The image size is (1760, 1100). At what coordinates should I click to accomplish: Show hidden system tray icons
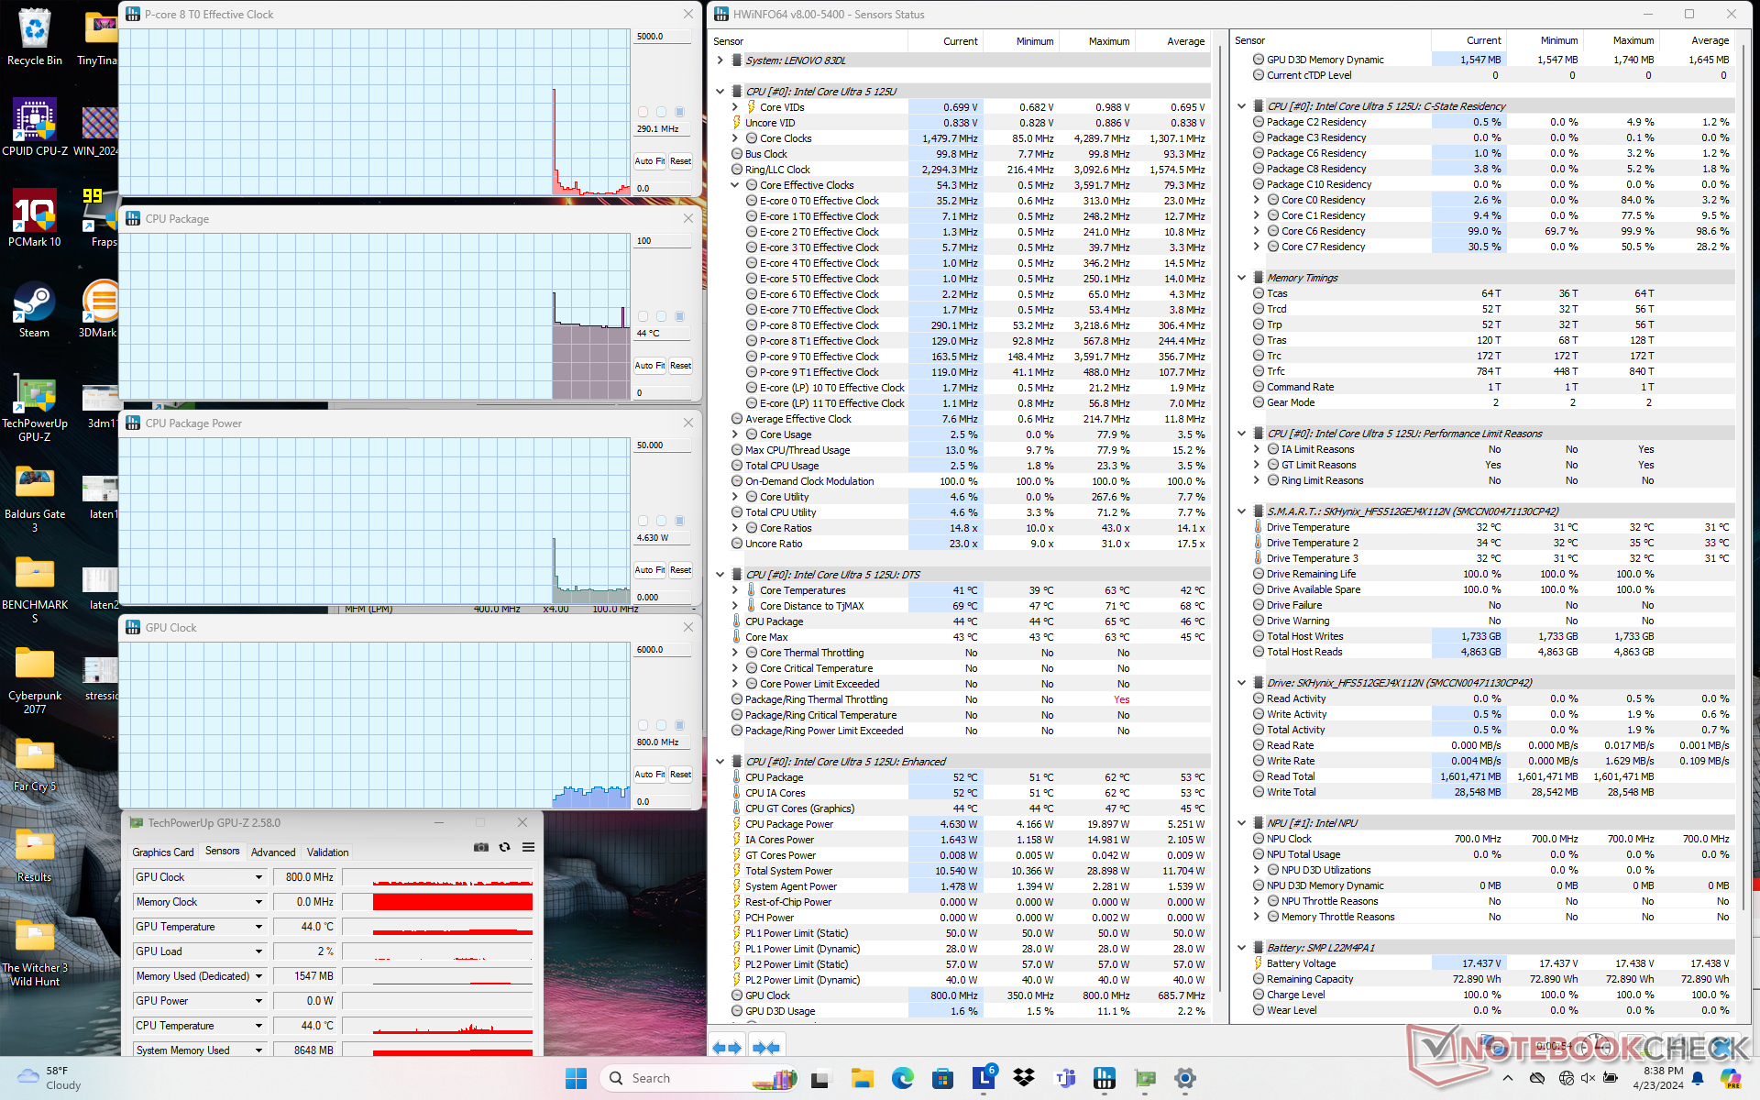click(x=1508, y=1078)
